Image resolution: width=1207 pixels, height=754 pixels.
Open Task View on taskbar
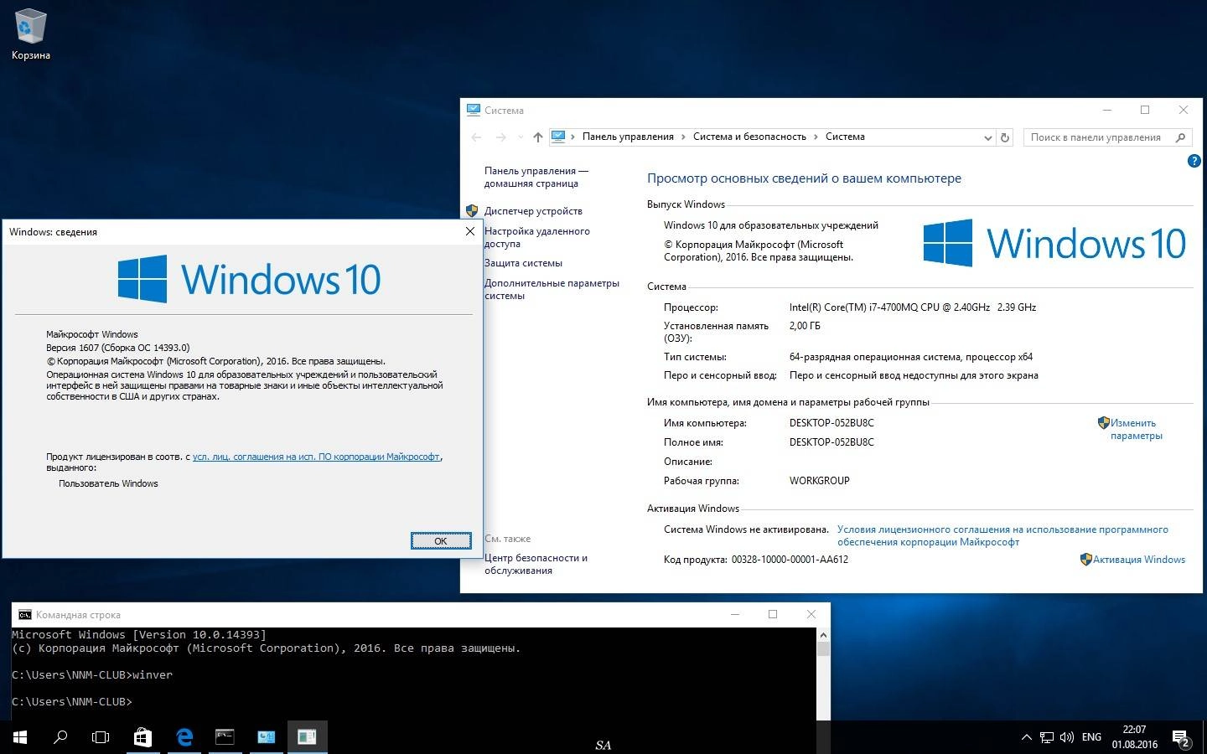(x=101, y=737)
